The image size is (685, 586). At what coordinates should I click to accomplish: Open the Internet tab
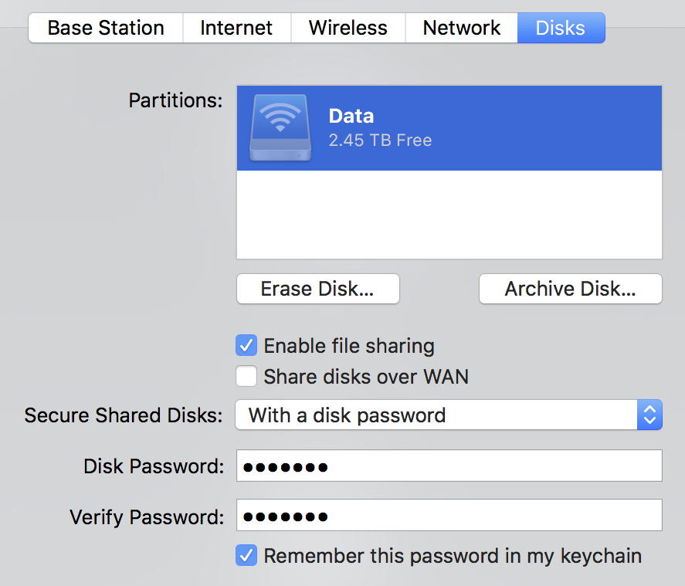[236, 29]
